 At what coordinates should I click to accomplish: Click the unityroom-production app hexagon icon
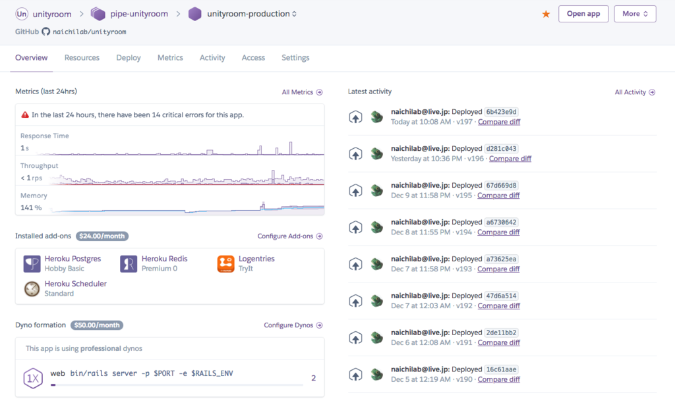click(x=195, y=14)
